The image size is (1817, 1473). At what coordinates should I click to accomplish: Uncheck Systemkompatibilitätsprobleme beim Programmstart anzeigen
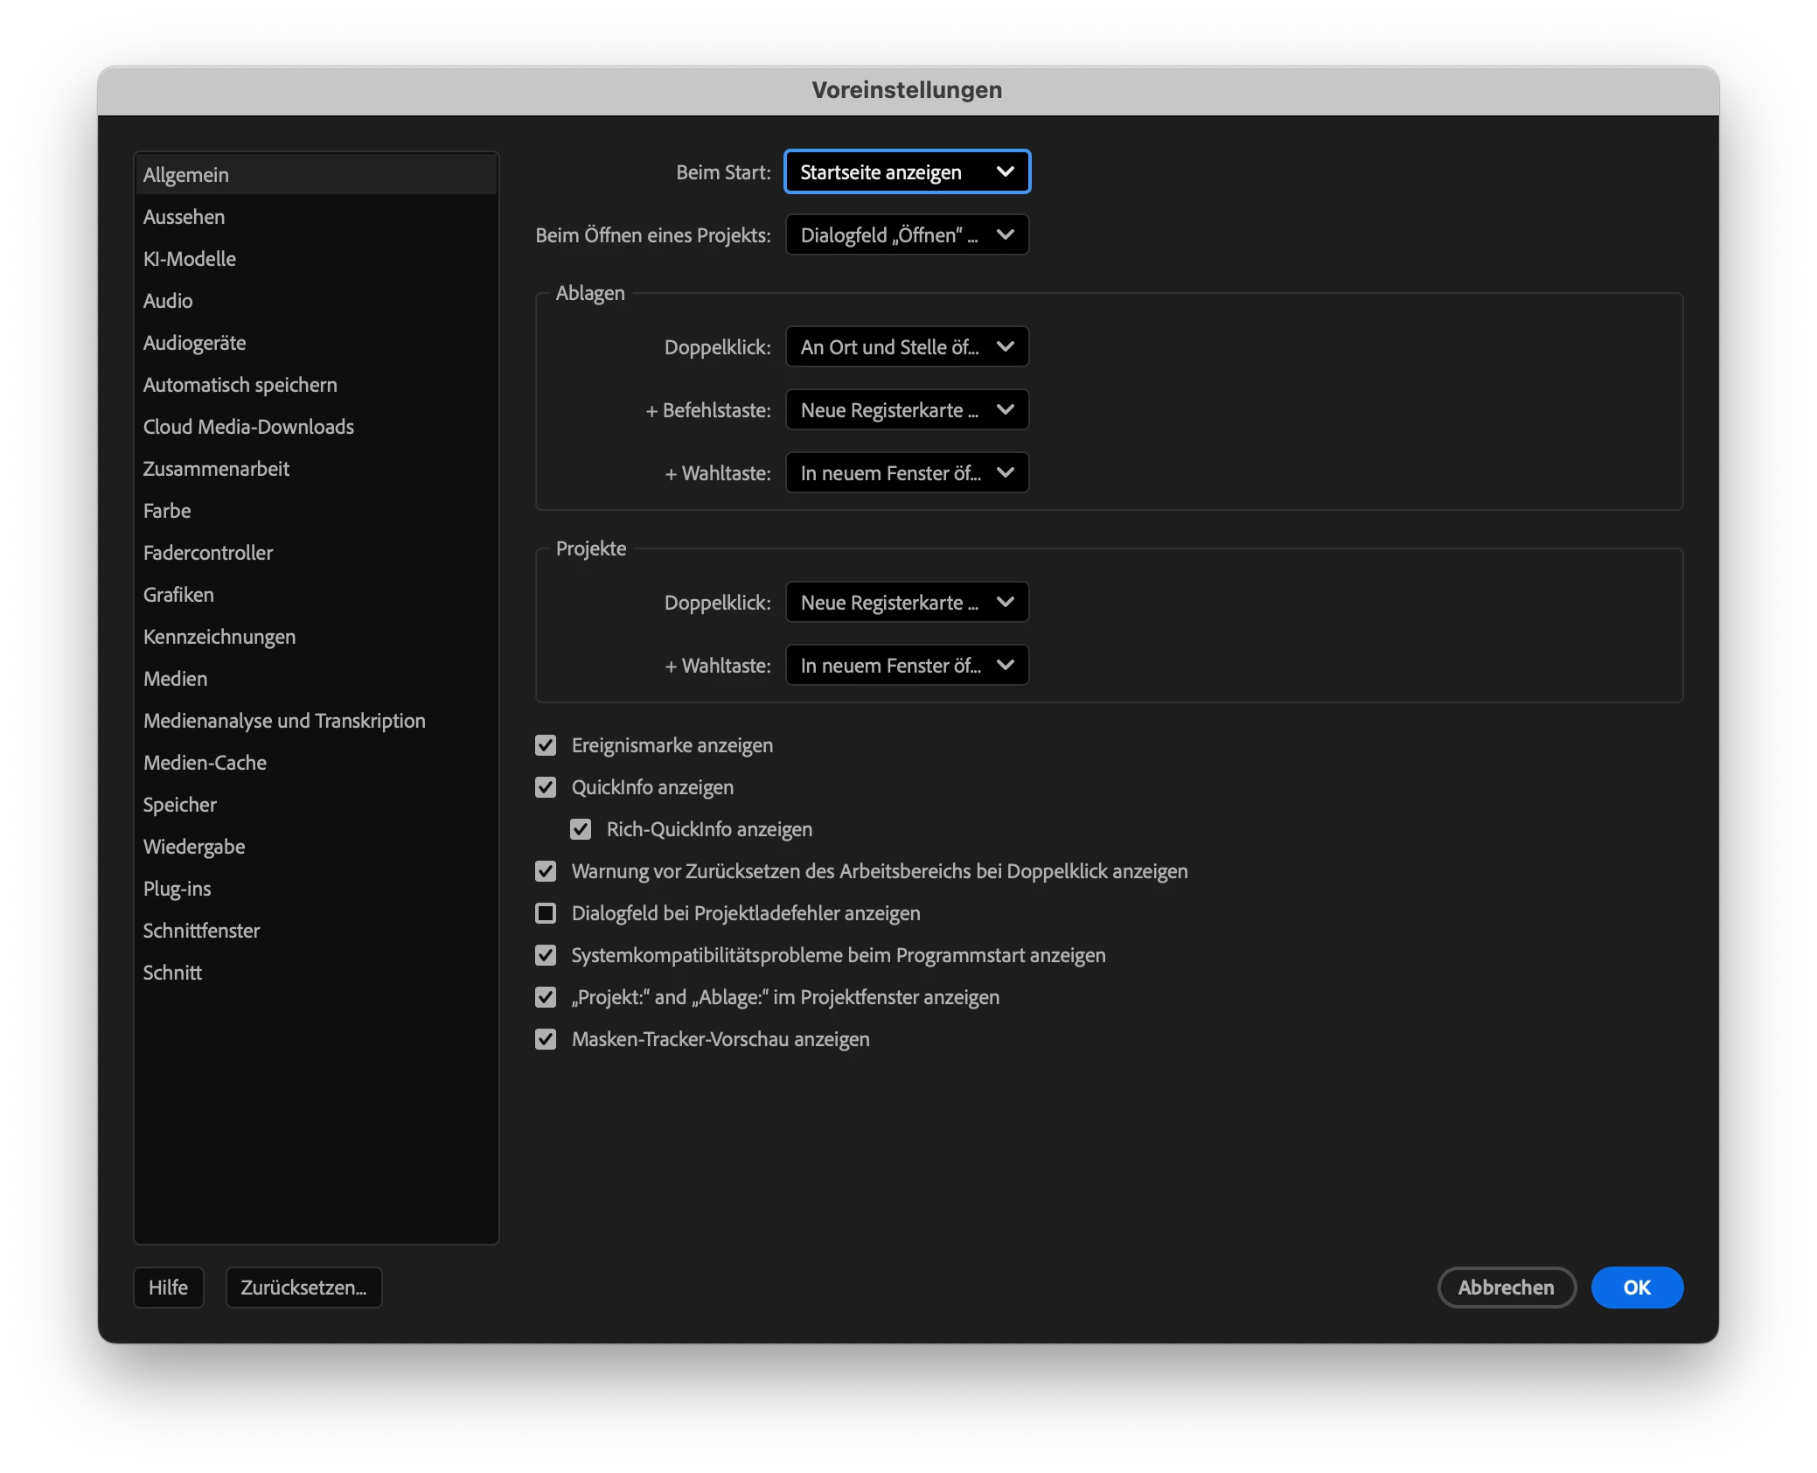(546, 955)
